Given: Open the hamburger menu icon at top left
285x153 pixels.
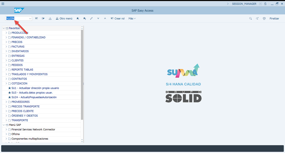Looking at the screenshot, I should (x=3, y=4).
